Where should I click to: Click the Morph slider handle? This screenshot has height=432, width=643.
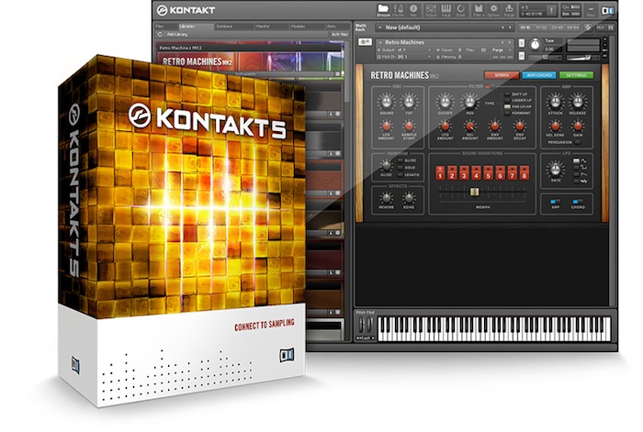pyautogui.click(x=475, y=192)
